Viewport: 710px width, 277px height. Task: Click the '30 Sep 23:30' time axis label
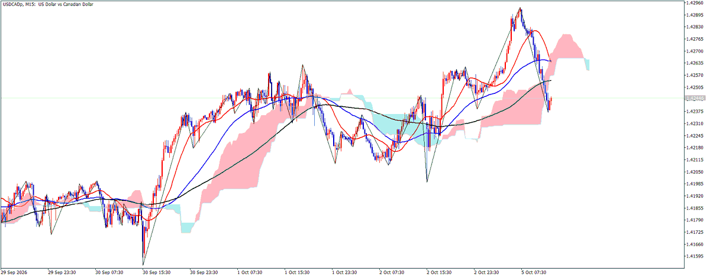[204, 273]
